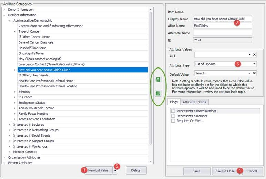Select the Member Context row text
266x179 pixels.
click(25, 152)
